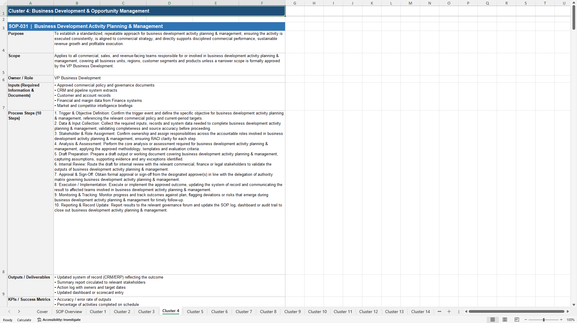Show more sheet tabs ellipsis
The width and height of the screenshot is (577, 323).
439,312
